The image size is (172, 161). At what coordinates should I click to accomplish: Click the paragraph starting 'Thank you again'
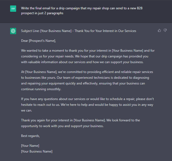(81, 123)
